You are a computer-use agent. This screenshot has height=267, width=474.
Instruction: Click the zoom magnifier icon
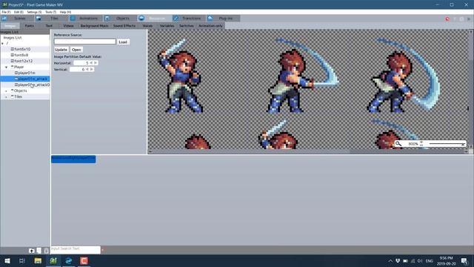(x=398, y=144)
